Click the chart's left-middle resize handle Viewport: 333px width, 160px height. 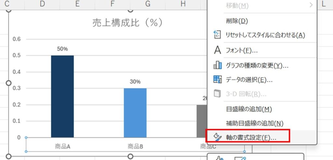[8, 83]
